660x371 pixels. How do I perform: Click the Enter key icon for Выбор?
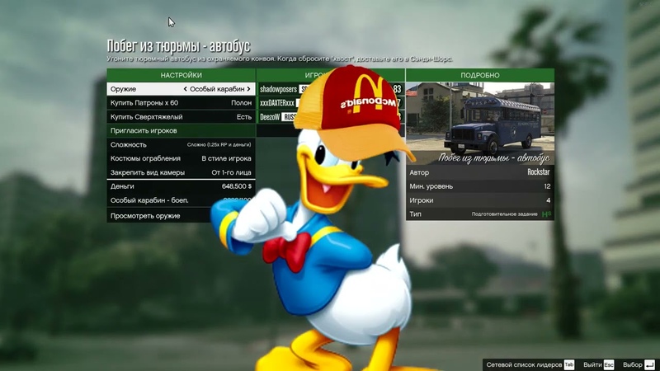click(x=649, y=364)
